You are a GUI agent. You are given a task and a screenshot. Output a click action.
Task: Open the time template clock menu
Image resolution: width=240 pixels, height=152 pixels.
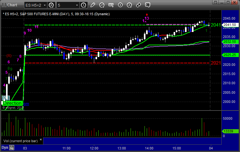[x=83, y=5]
